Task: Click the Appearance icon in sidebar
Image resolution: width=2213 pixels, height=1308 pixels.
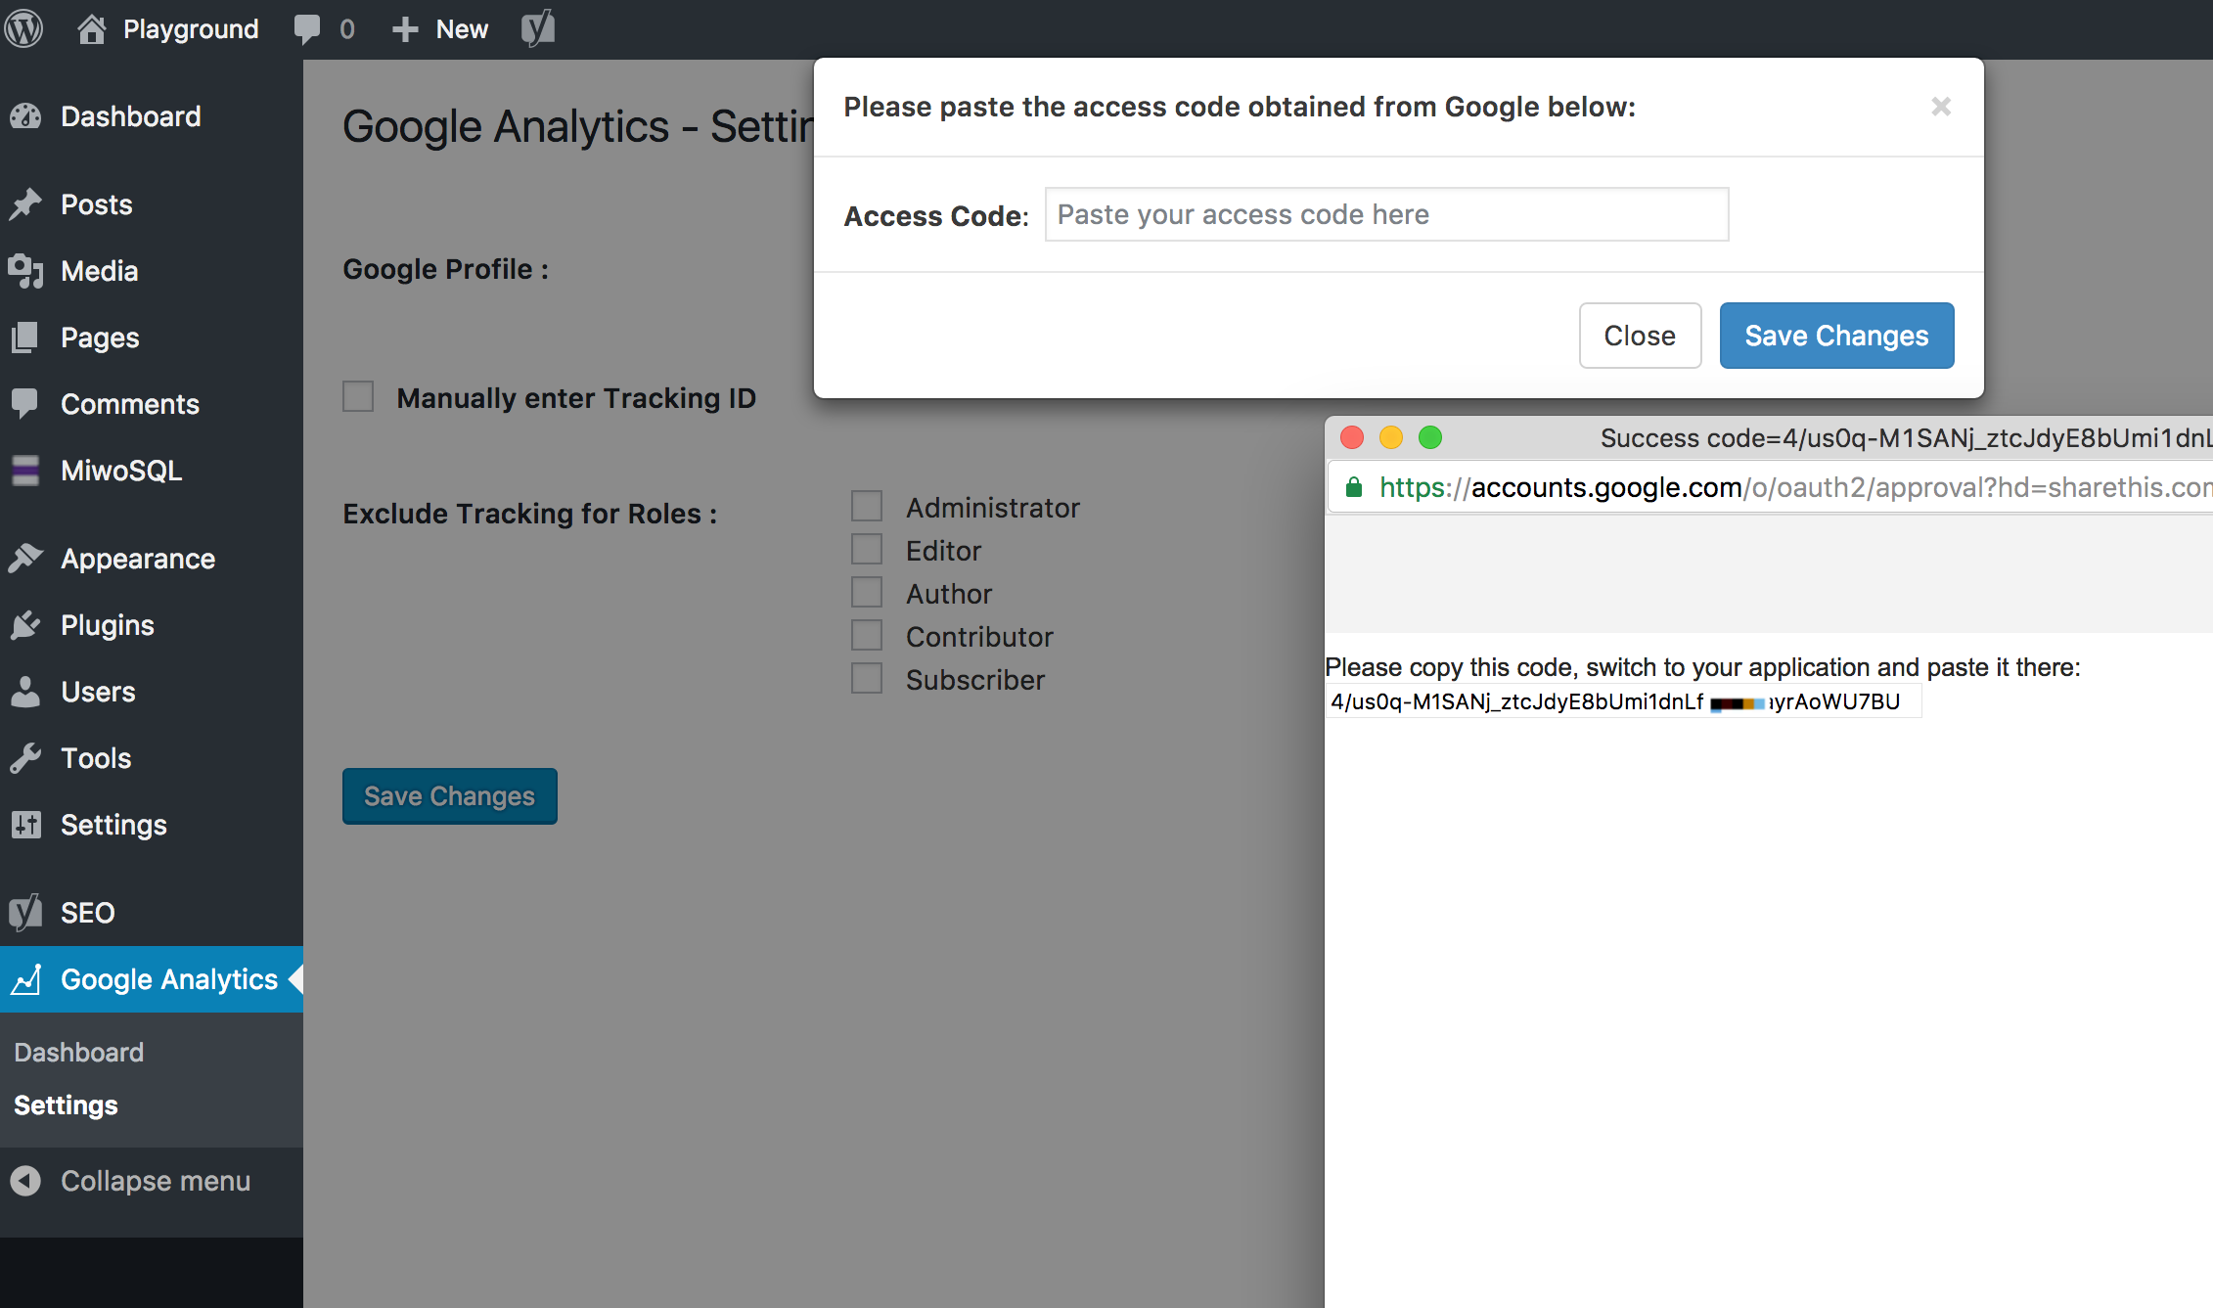Action: (x=28, y=558)
